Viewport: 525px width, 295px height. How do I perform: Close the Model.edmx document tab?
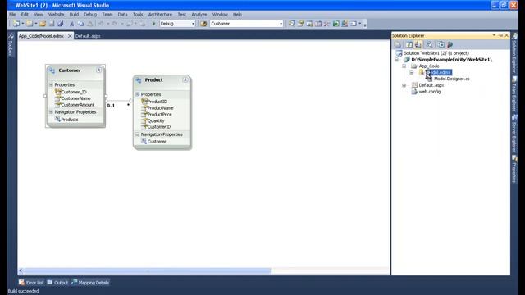pyautogui.click(x=70, y=36)
